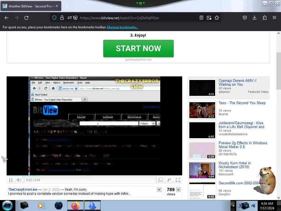
Task: Open the blue flame taskbar application
Action: coord(92,206)
